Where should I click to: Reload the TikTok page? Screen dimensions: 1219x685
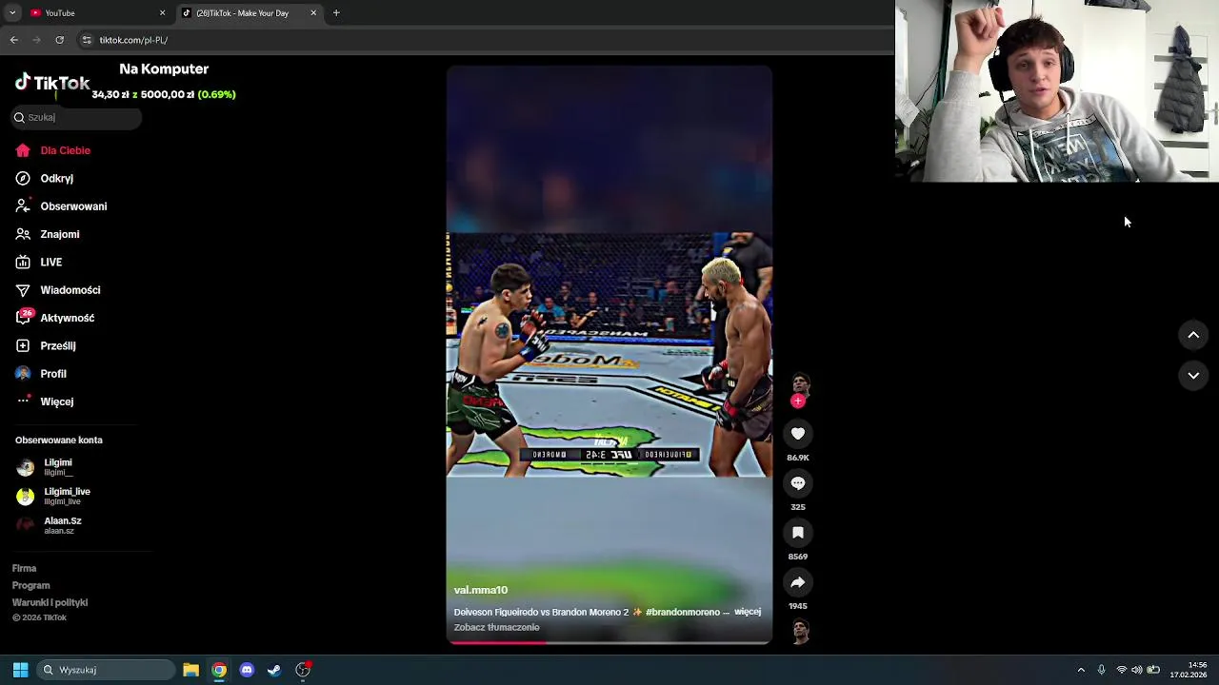tap(59, 40)
